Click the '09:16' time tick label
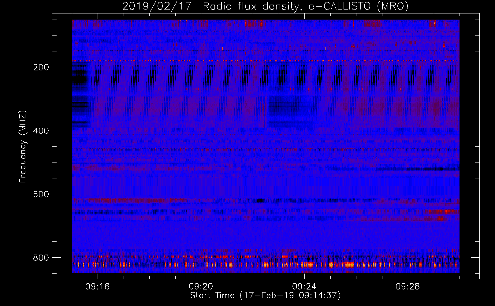Viewport: 495px width, 306px height. pyautogui.click(x=98, y=287)
